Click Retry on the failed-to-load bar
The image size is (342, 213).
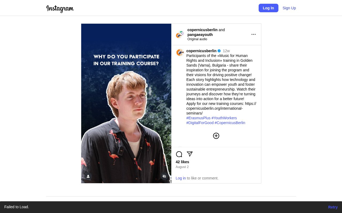point(333,207)
